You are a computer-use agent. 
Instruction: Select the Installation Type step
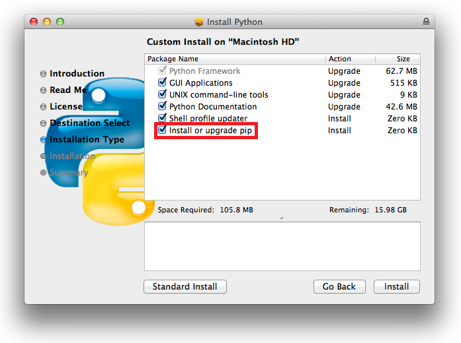click(x=82, y=140)
